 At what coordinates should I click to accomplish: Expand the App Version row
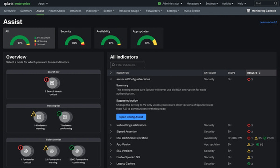[x=111, y=144]
